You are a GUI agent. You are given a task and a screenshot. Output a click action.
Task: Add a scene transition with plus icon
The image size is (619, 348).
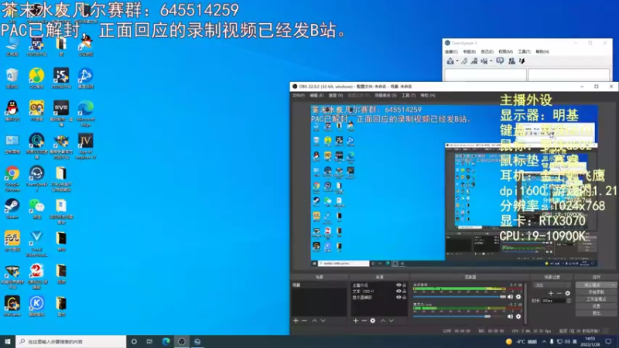click(551, 293)
